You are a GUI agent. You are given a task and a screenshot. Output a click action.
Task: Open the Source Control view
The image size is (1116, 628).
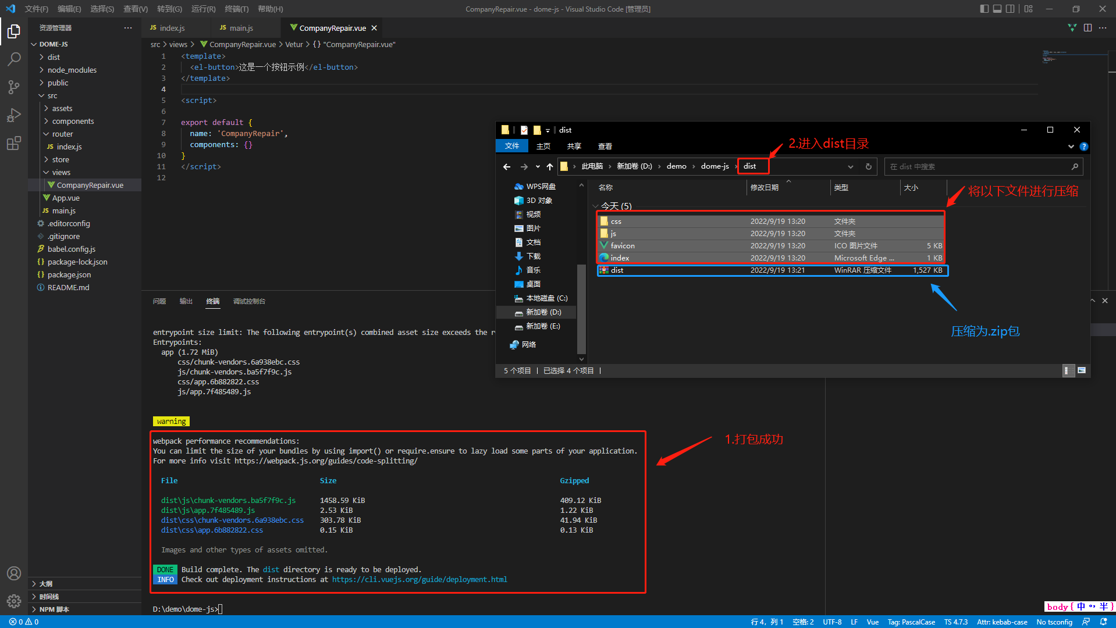coord(14,87)
